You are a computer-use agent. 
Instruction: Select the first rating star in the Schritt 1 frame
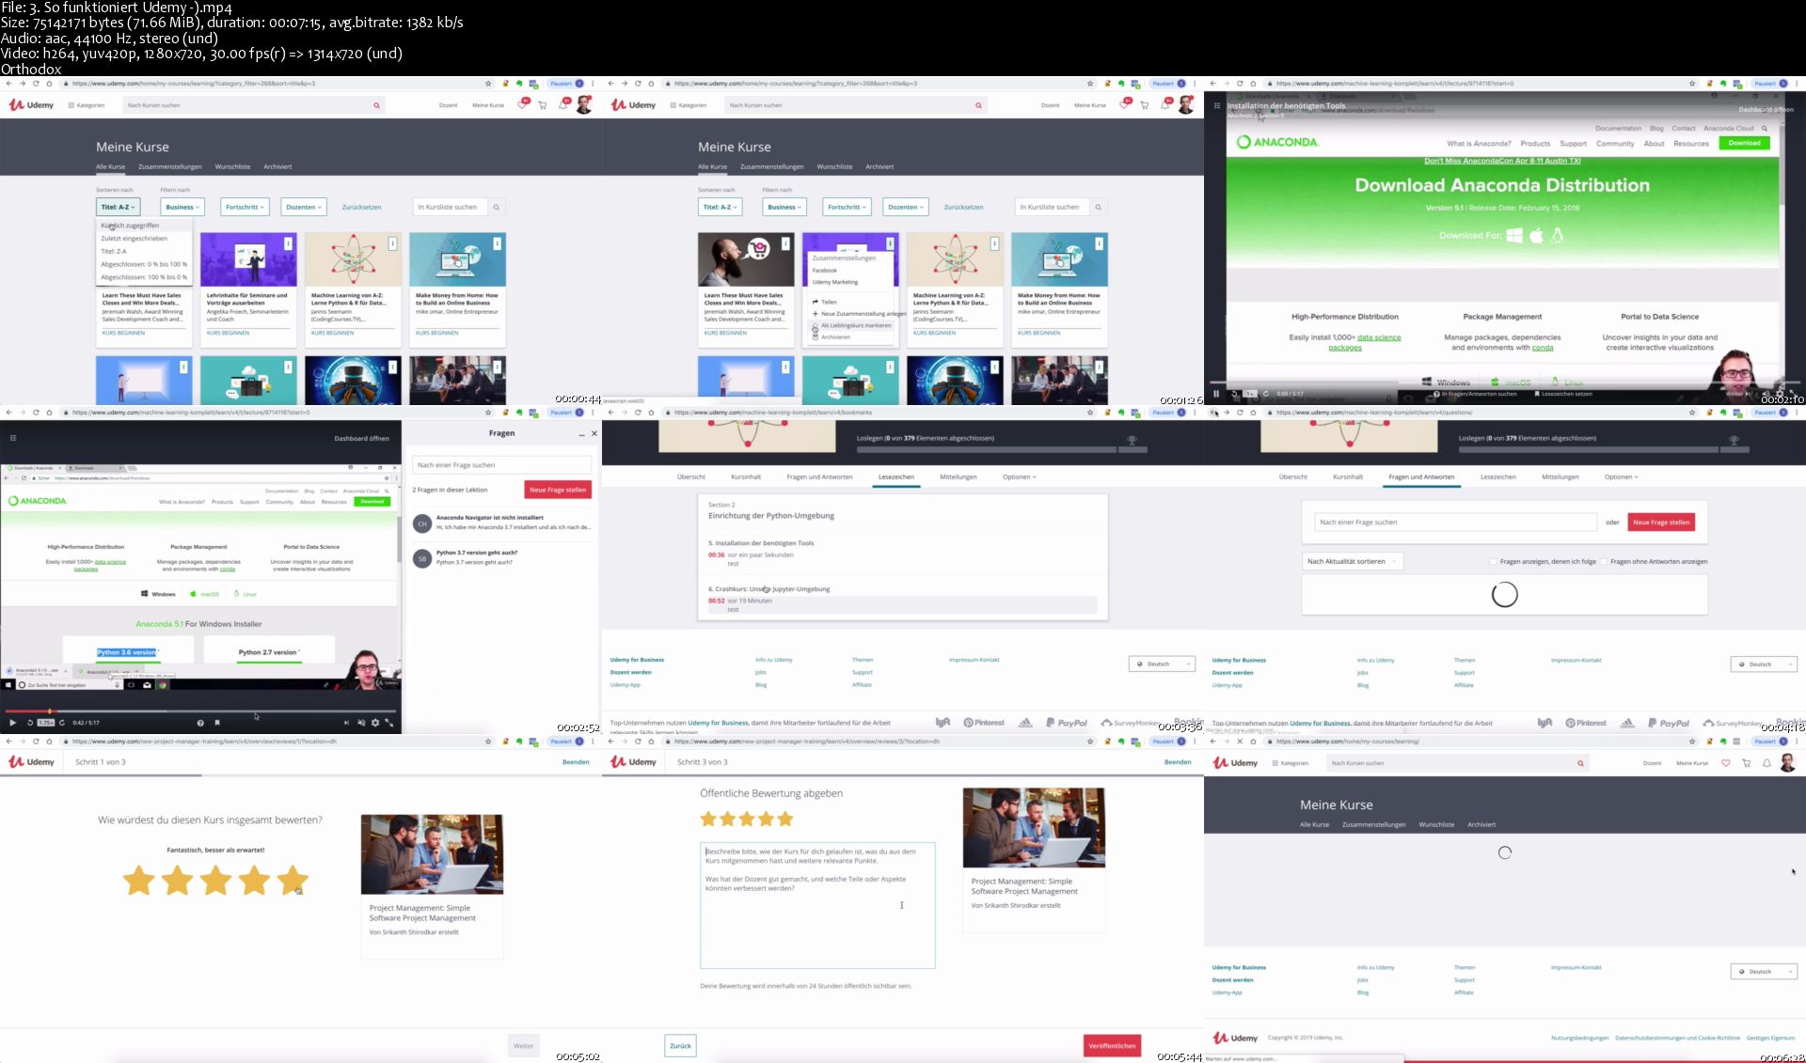tap(139, 881)
